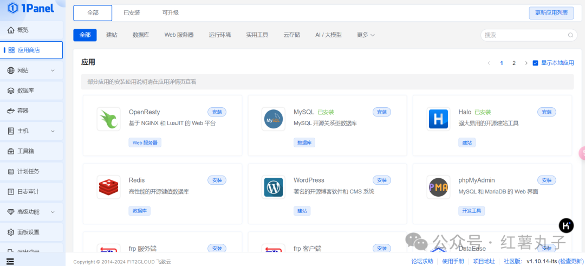
Task: Click the 更新应用列表 button
Action: (x=551, y=12)
